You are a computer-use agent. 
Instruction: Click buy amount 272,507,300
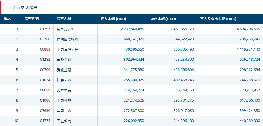click(134, 111)
